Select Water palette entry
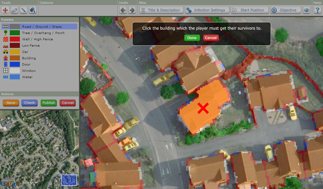The width and height of the screenshot is (323, 189). point(39,77)
